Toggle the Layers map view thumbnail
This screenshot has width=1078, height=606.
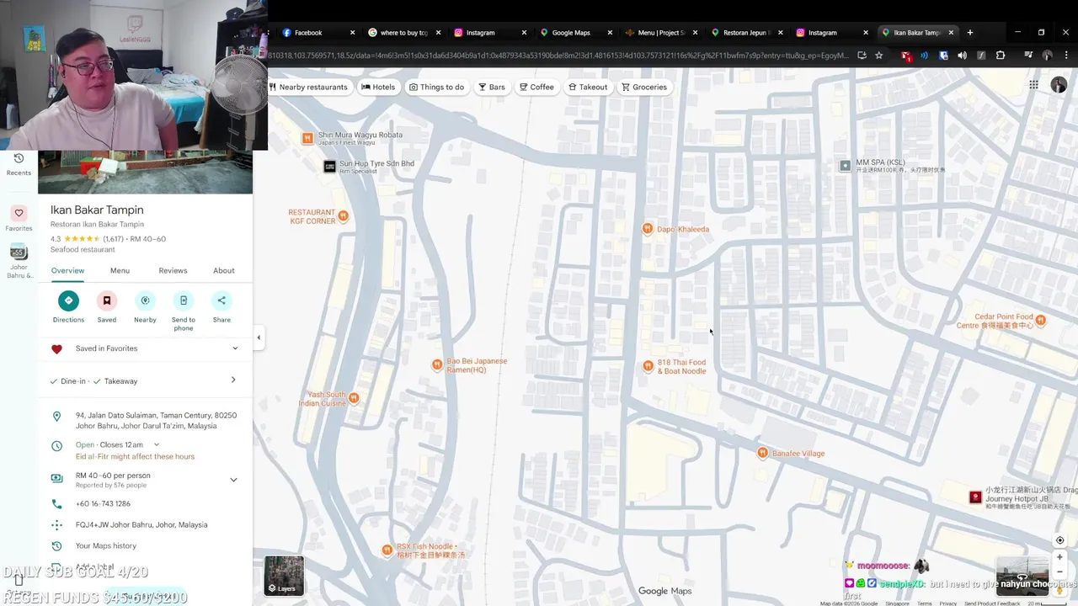284,575
